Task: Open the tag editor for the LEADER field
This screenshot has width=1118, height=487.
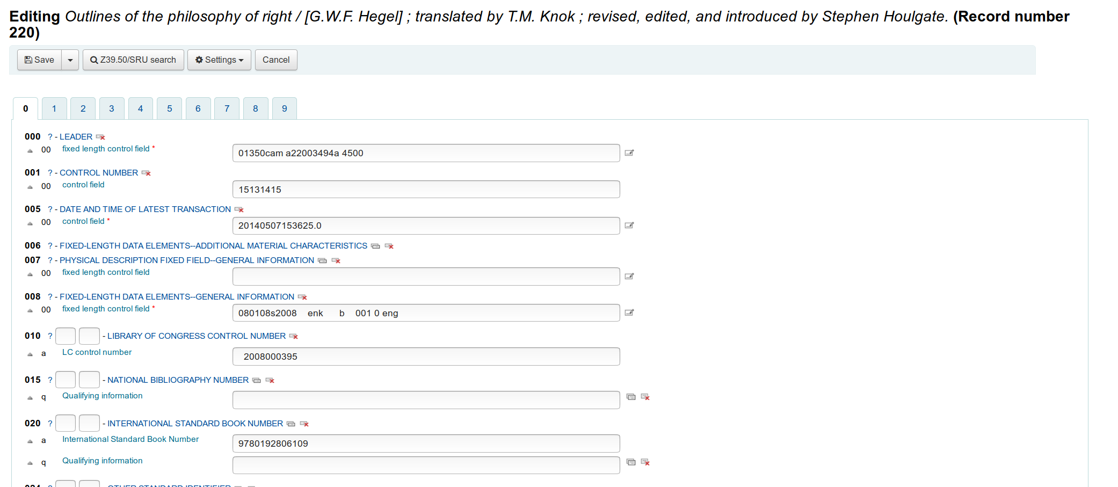Action: point(629,153)
